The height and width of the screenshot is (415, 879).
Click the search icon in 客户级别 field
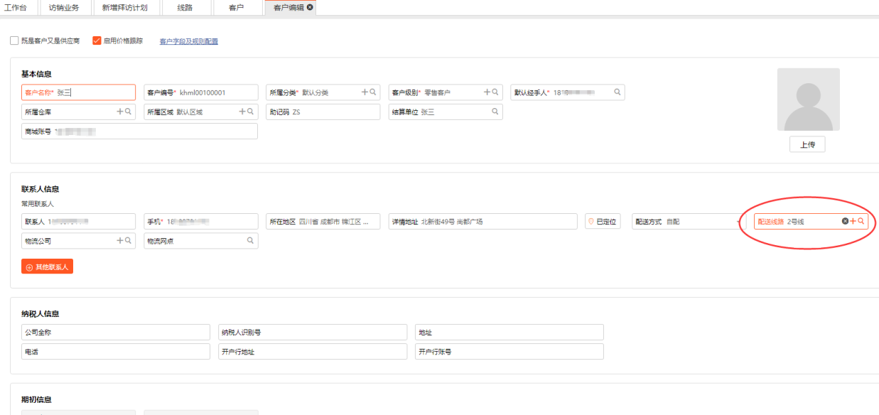pyautogui.click(x=495, y=92)
